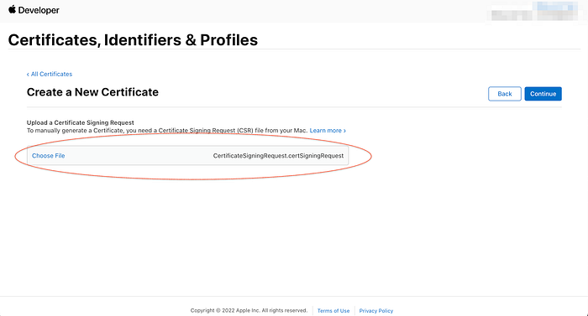Image resolution: width=588 pixels, height=316 pixels.
Task: Click the Apple logo icon
Action: [12, 9]
